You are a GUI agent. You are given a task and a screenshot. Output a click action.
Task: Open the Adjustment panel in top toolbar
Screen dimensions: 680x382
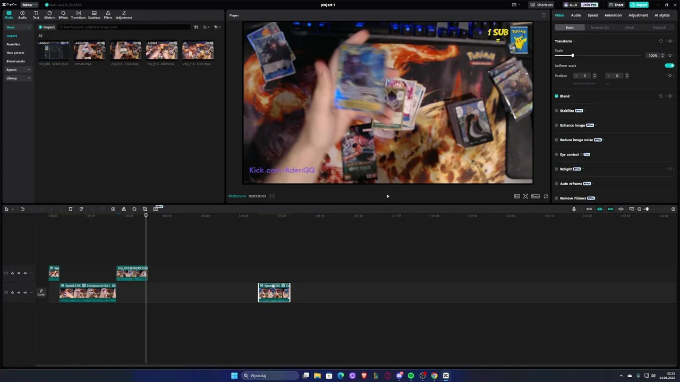(x=124, y=15)
